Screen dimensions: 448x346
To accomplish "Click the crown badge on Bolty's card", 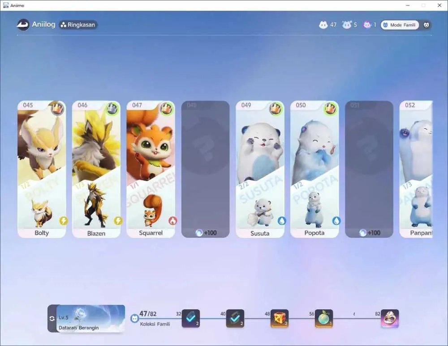I will (57, 109).
